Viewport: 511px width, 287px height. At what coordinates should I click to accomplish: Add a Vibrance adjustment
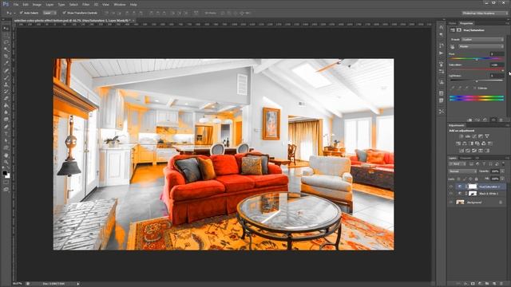pos(487,136)
